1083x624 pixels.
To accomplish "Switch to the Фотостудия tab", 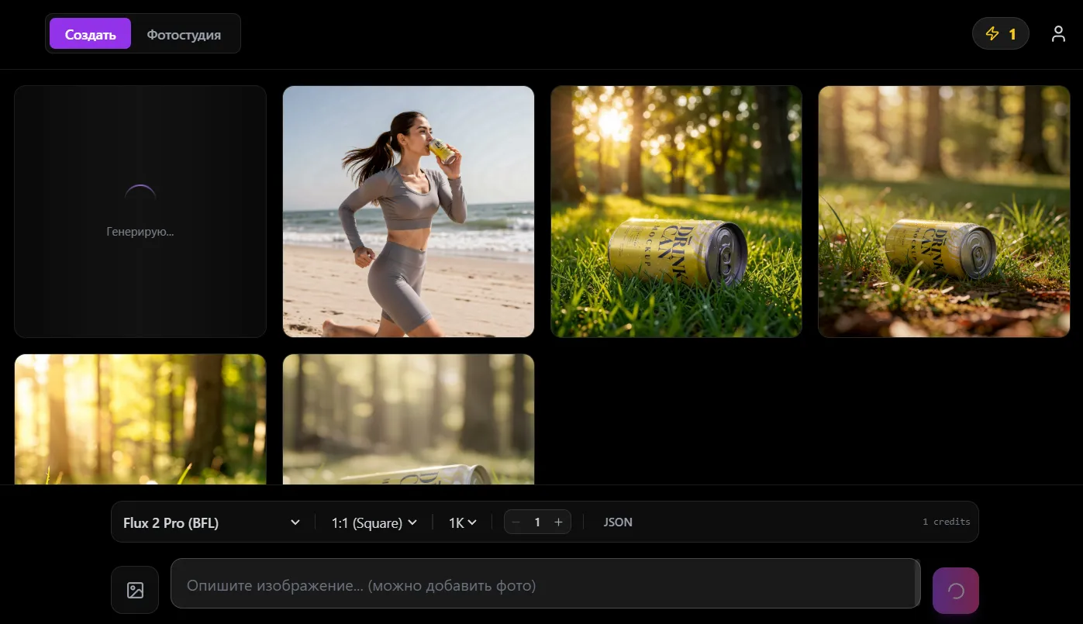I will coord(184,34).
